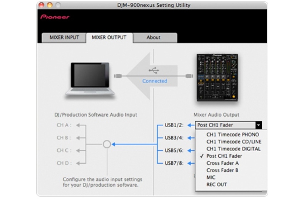Click the Connected status text
305x199 pixels.
point(155,81)
